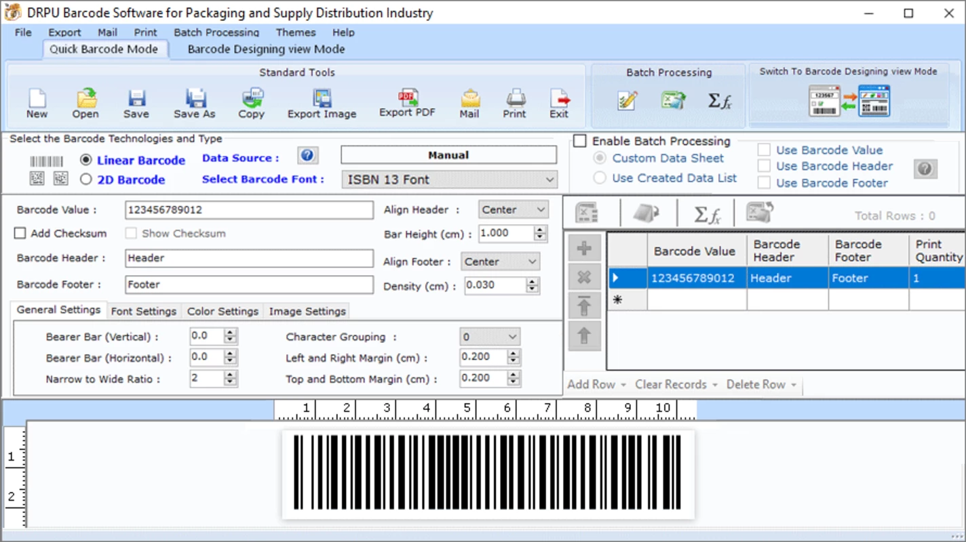Click the export sheet icon above the grid
966x542 pixels.
[x=760, y=213]
